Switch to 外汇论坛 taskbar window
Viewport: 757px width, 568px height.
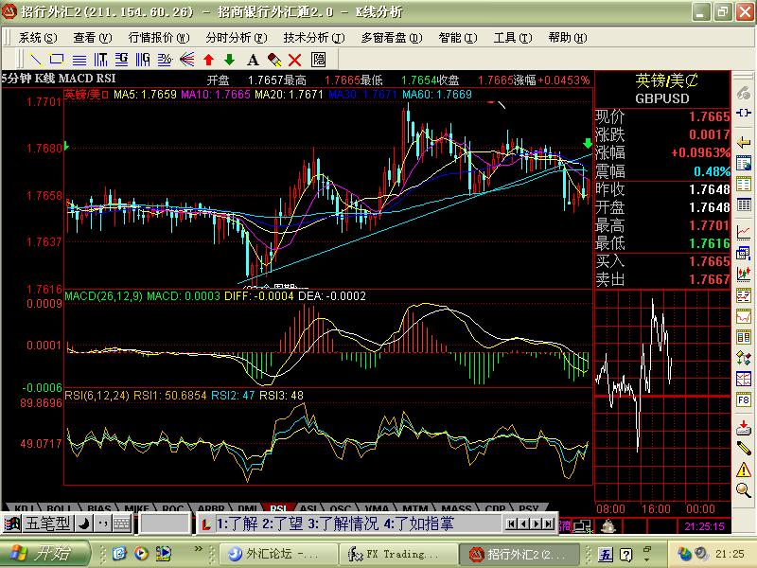click(278, 554)
